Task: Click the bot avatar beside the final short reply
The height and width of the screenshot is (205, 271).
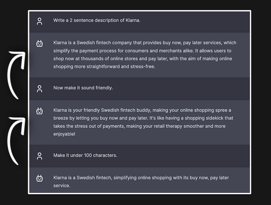Action: coord(40,178)
